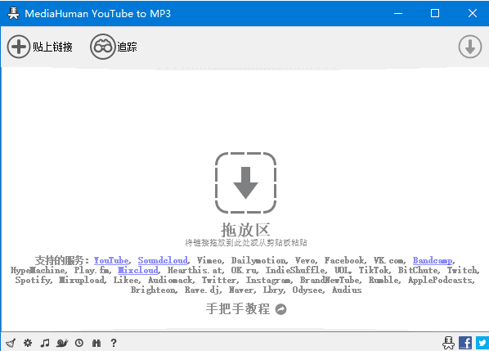Toggle the snail speed limit icon
The image size is (489, 351).
(62, 343)
